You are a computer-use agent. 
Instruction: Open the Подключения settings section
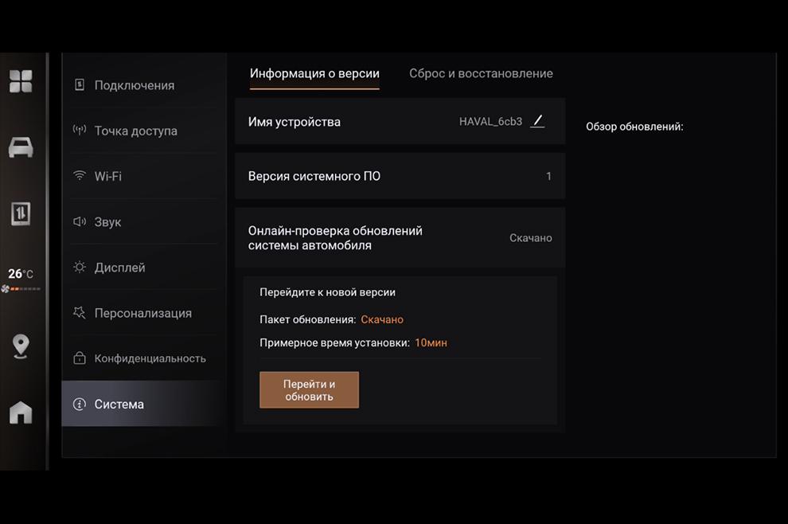pyautogui.click(x=144, y=85)
